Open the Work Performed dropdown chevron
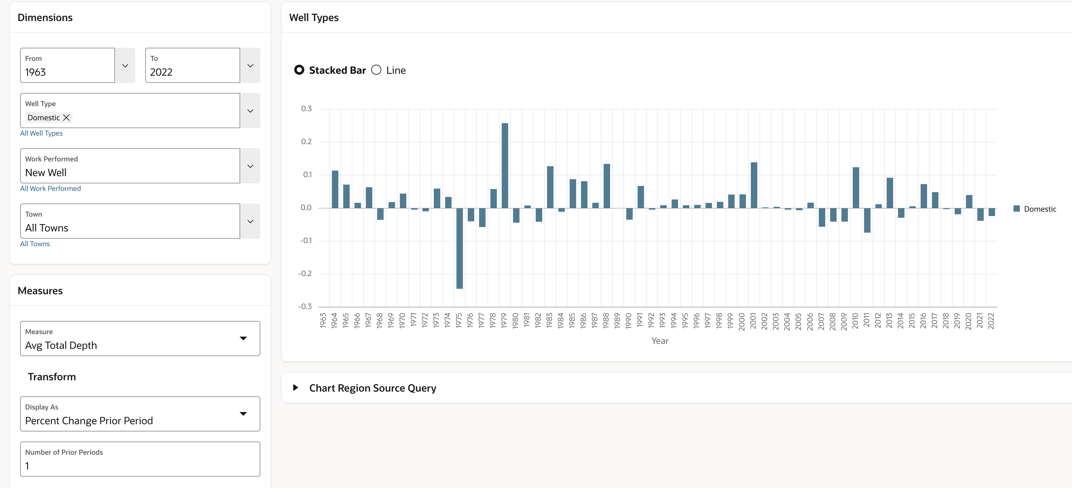 pos(250,166)
